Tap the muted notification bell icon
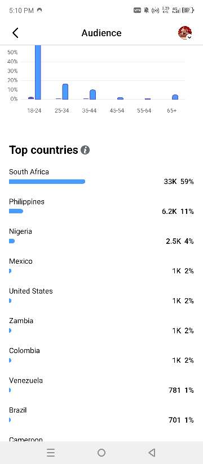Screen dimensions: 203x464 click(147, 10)
